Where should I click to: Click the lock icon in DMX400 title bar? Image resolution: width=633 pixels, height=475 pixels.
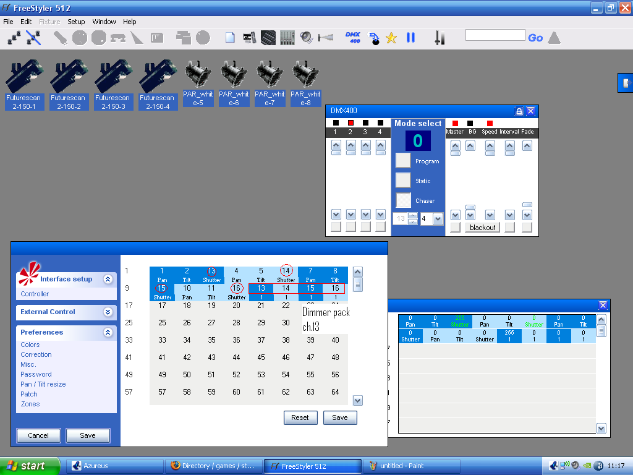519,111
